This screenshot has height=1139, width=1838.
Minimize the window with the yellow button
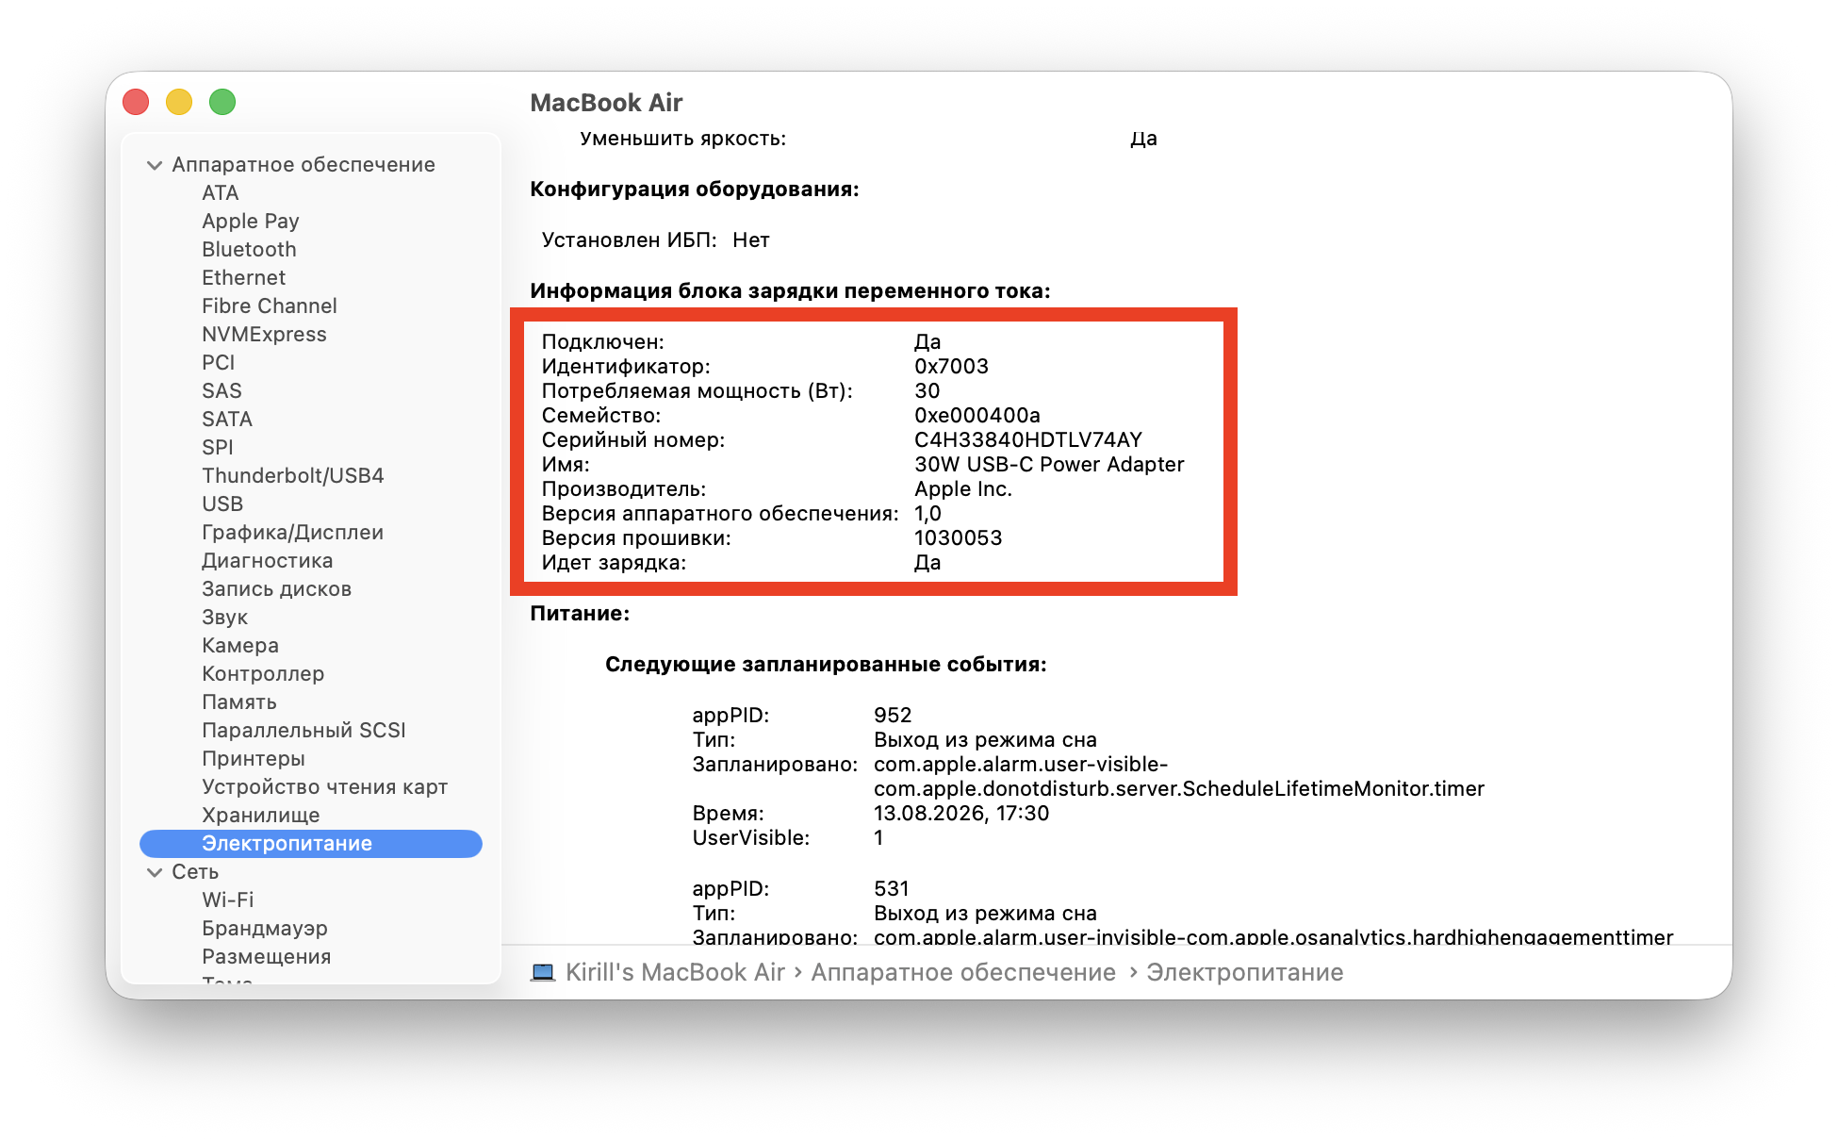179,102
